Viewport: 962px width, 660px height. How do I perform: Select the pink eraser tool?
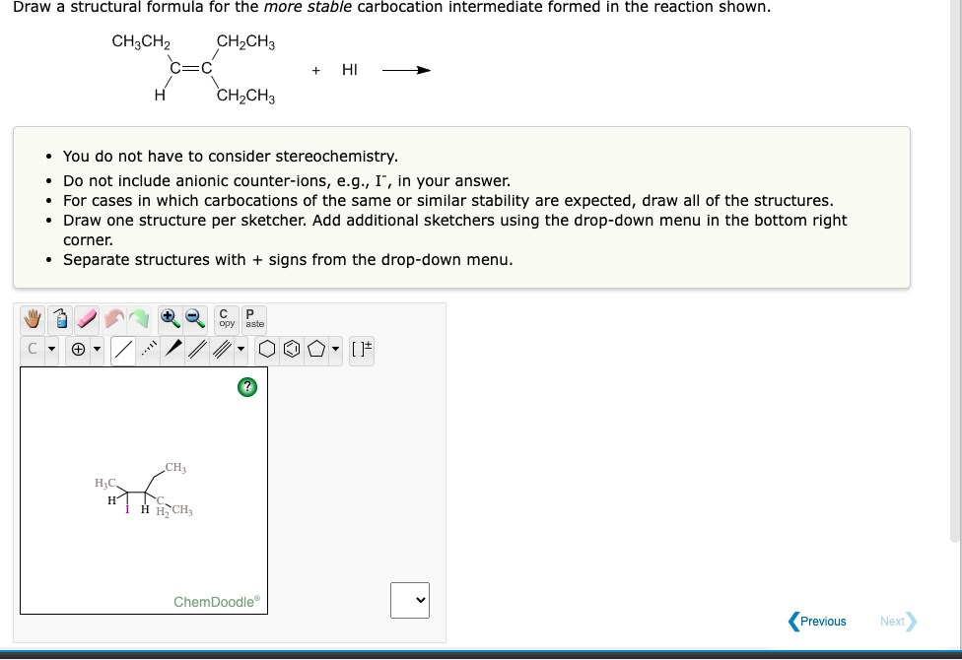[87, 319]
